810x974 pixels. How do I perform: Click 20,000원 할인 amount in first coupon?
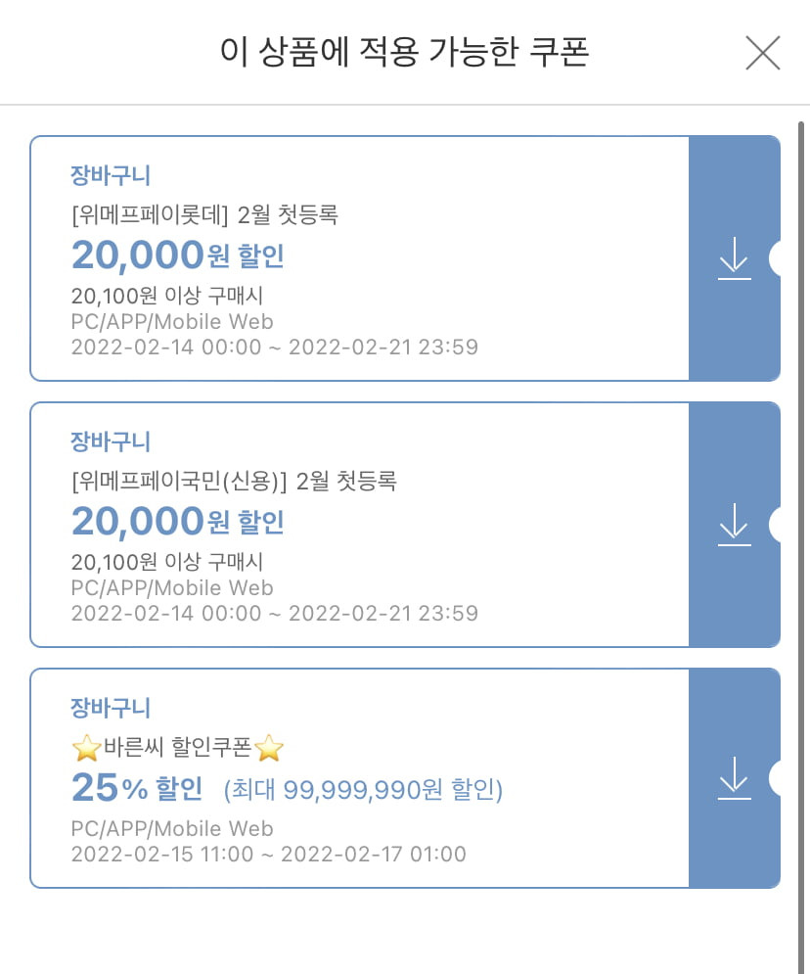coord(178,255)
